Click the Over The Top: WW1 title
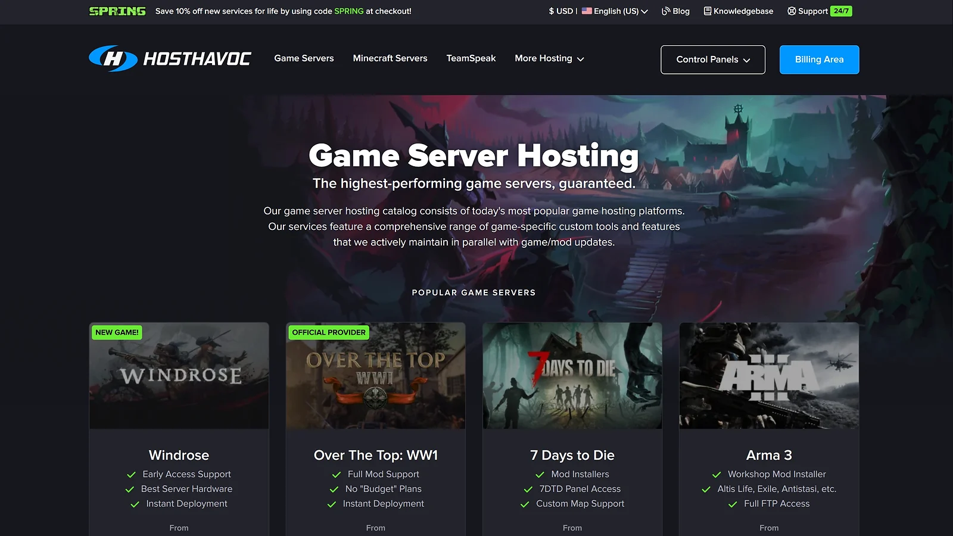The image size is (953, 536). click(x=376, y=455)
